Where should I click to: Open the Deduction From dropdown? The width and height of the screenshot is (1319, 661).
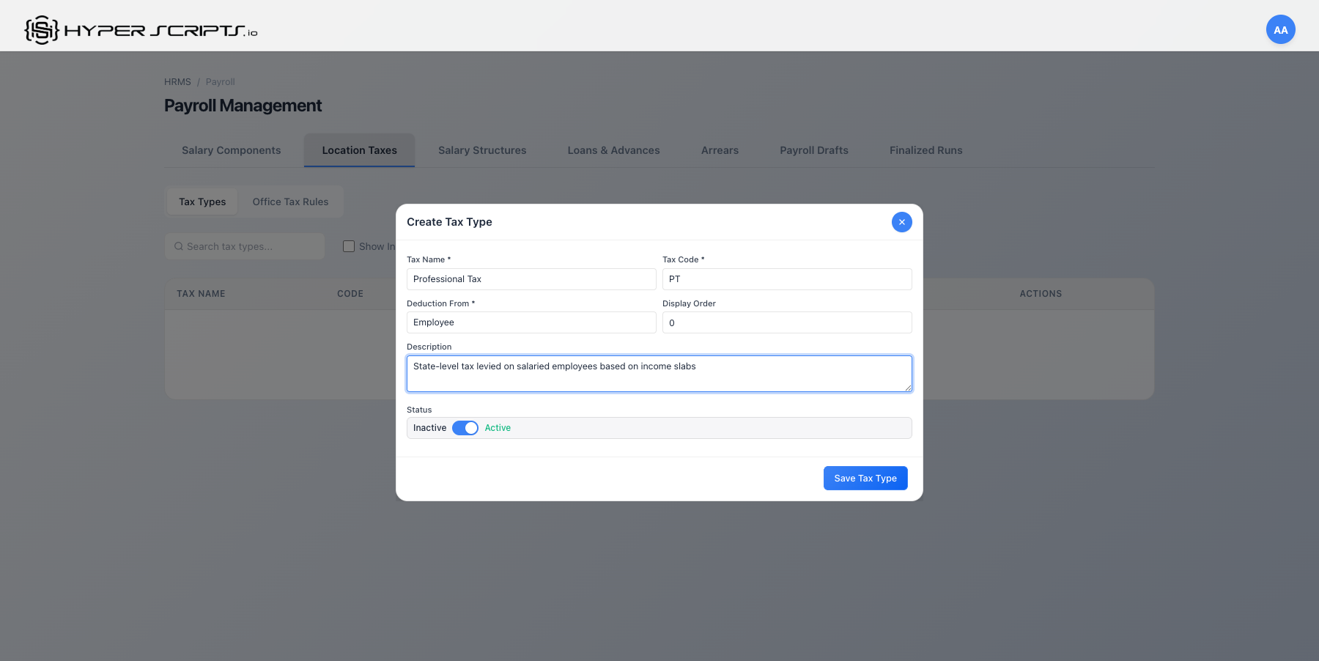(531, 322)
